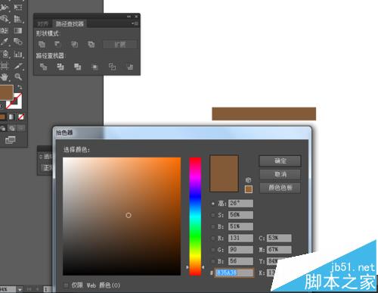Screen dimensions: 378x293
Task: Click the out-of-gamut cube warning icon
Action: tap(248, 180)
